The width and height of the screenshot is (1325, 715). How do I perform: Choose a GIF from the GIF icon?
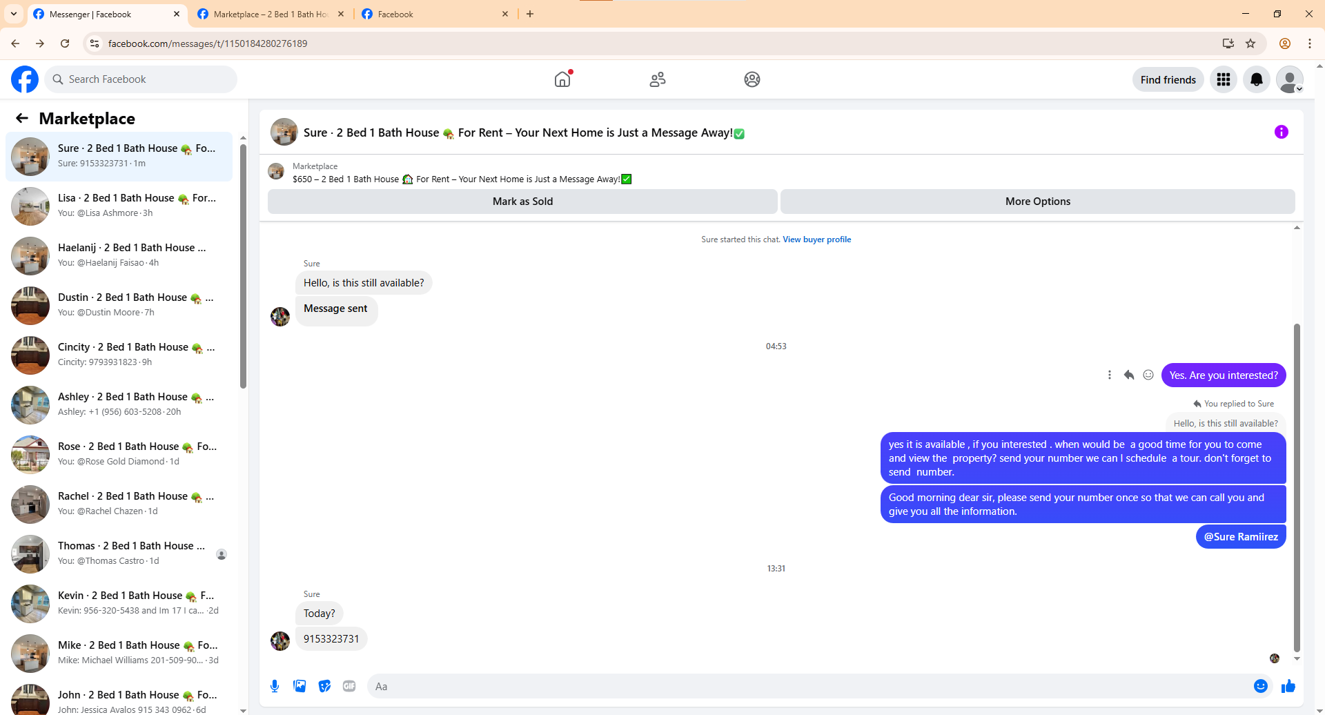[x=349, y=686]
